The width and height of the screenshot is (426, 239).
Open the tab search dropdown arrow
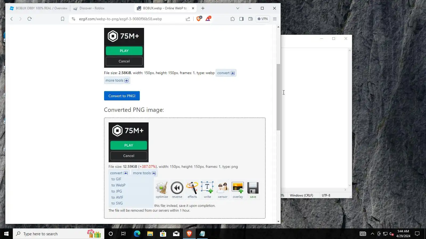[x=238, y=8]
